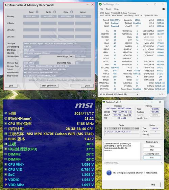Click the icon beside the 日期 row
169x190 pixels.
pyautogui.click(x=6, y=113)
